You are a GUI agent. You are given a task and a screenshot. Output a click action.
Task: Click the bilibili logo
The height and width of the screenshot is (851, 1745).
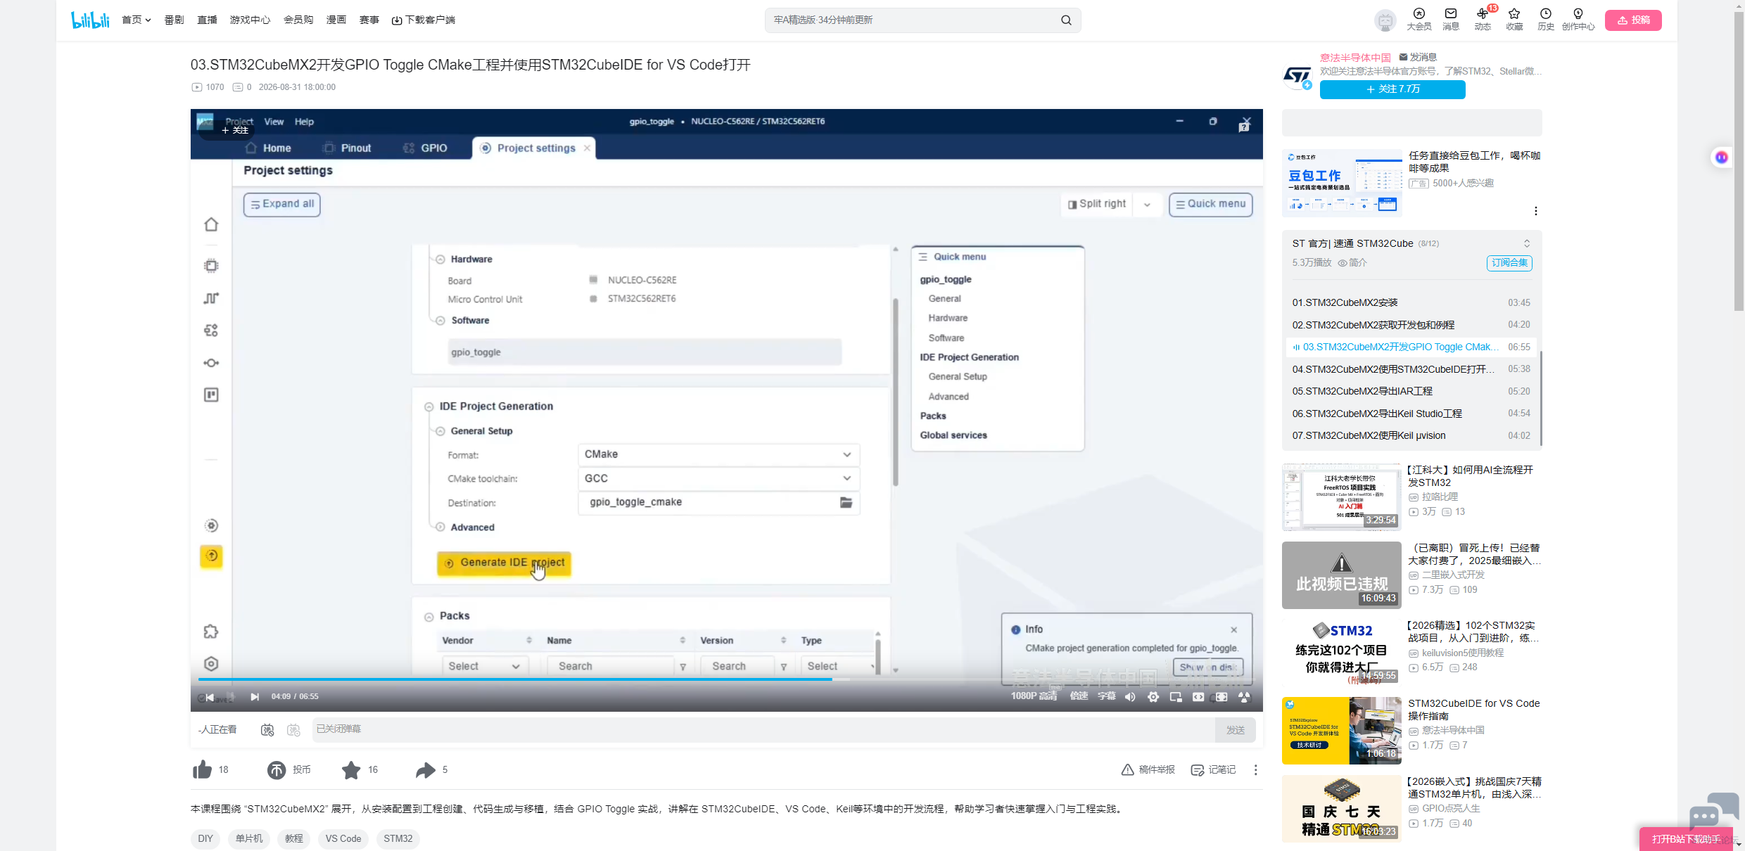[x=90, y=20]
